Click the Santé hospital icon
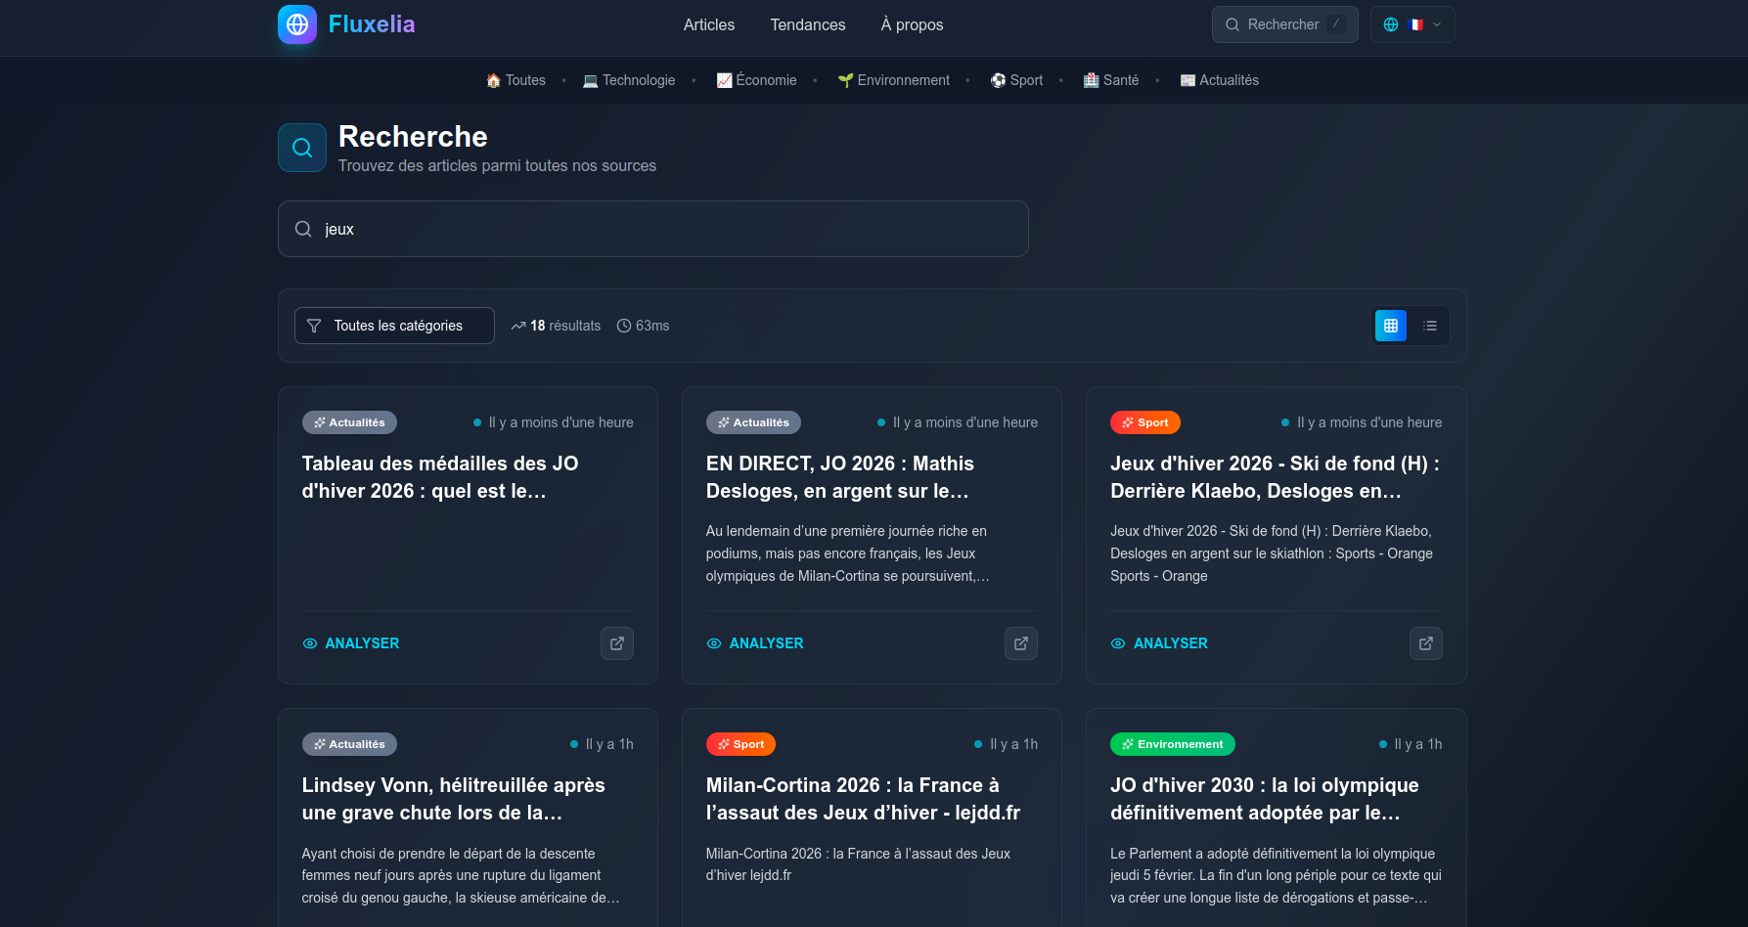This screenshot has height=927, width=1748. click(1090, 79)
